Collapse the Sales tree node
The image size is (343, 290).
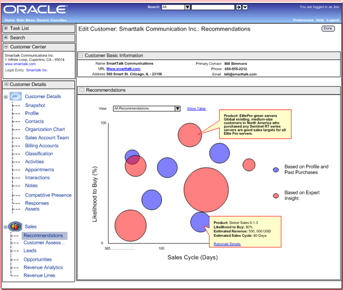click(x=6, y=227)
